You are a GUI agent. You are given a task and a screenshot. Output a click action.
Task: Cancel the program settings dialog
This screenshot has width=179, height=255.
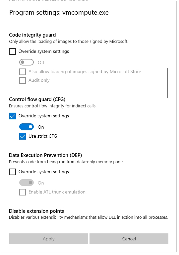(129, 239)
